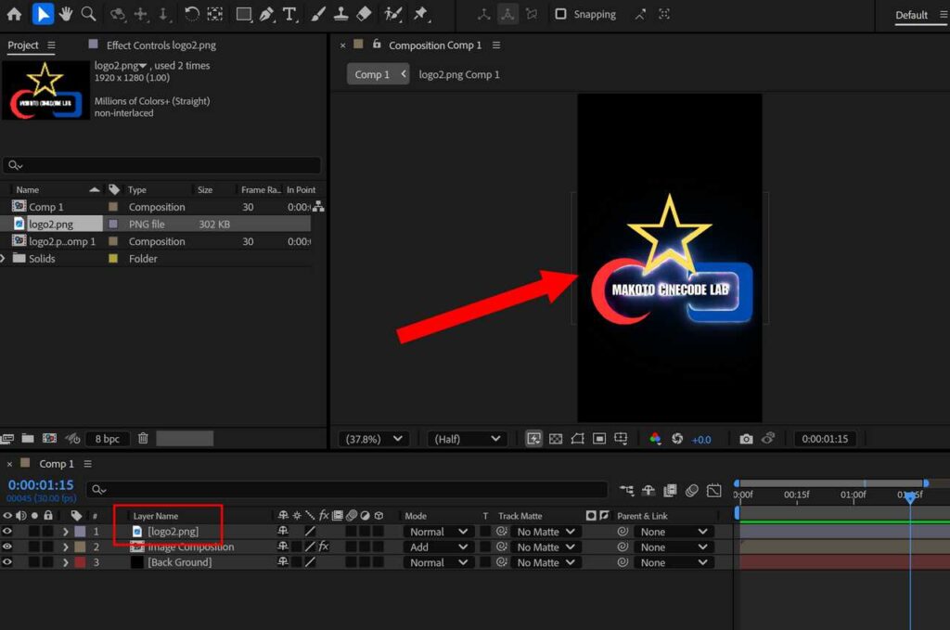Toggle motion blur switch in timeline
The height and width of the screenshot is (630, 950).
[692, 490]
